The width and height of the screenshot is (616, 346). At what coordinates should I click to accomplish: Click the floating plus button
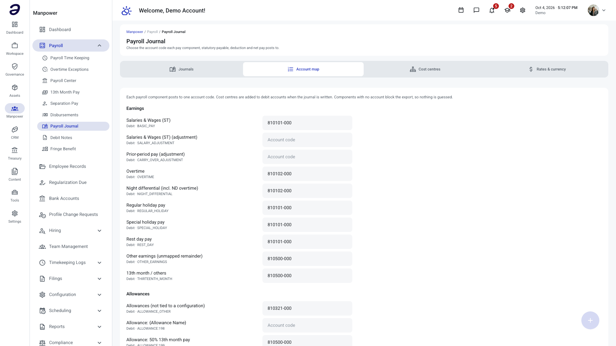pyautogui.click(x=590, y=320)
